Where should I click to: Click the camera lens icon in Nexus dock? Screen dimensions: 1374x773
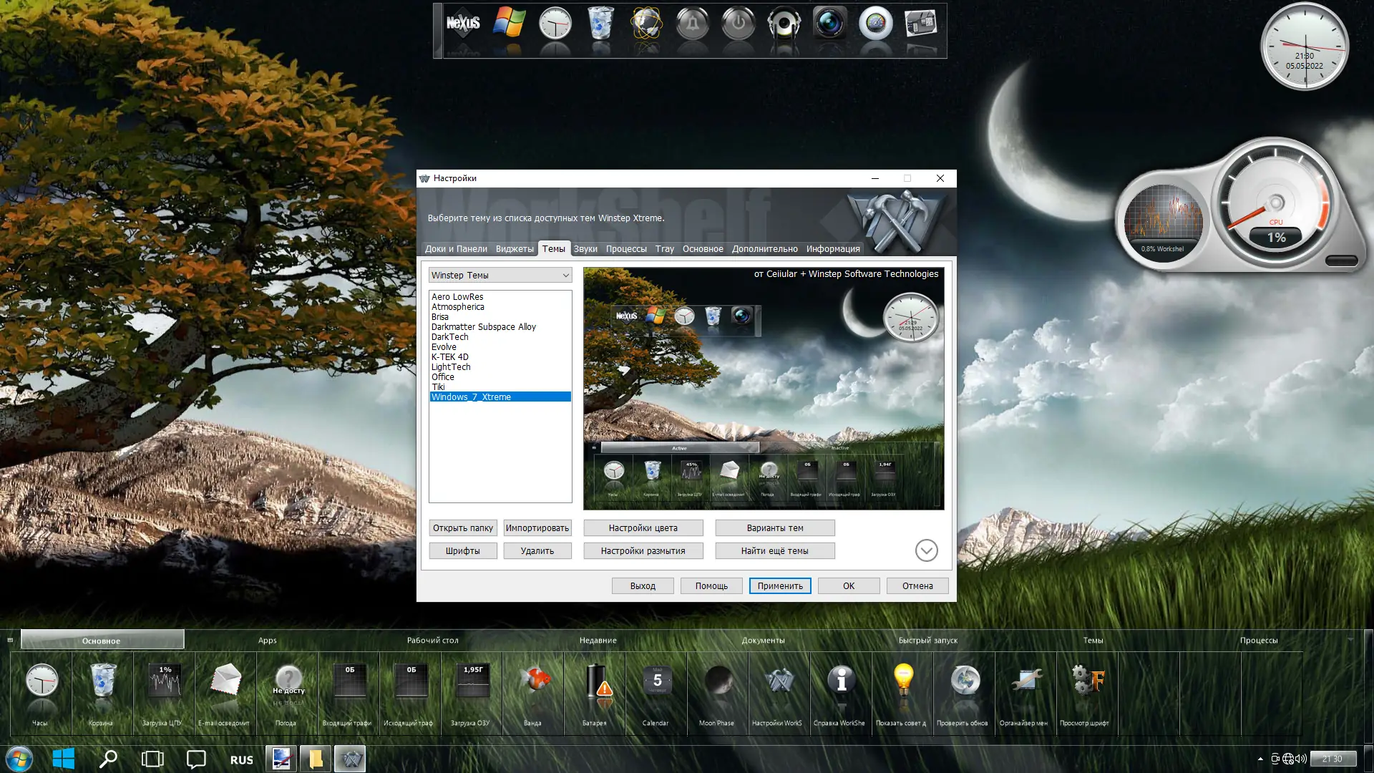click(829, 24)
